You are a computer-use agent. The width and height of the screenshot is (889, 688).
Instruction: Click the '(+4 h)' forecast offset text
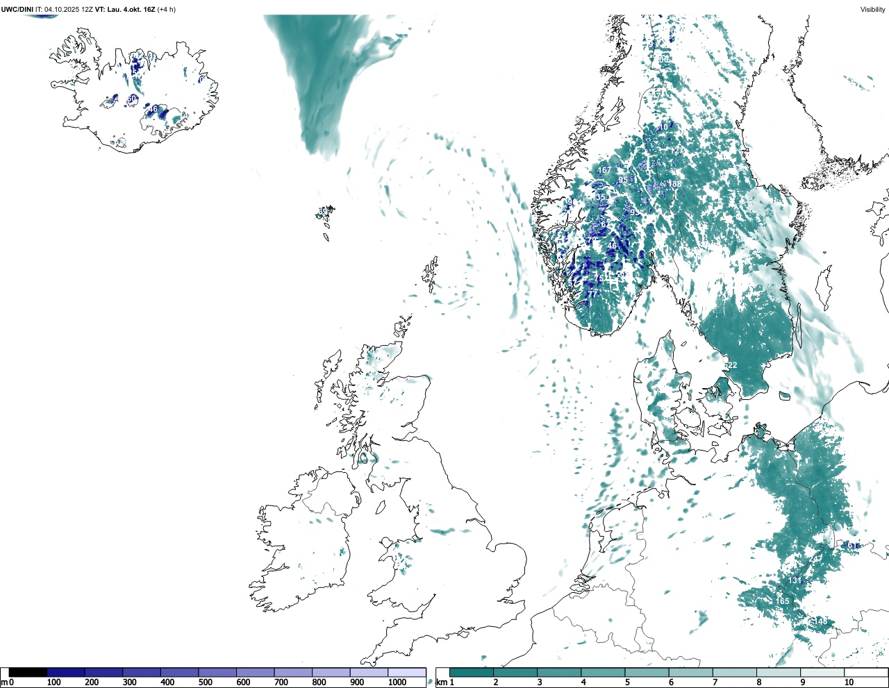[x=167, y=9]
